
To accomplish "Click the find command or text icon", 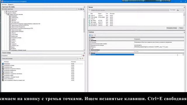I will coord(80,59).
